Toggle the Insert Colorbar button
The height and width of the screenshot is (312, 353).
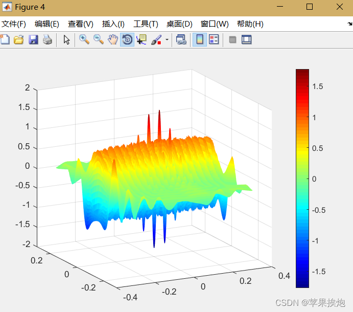click(200, 40)
